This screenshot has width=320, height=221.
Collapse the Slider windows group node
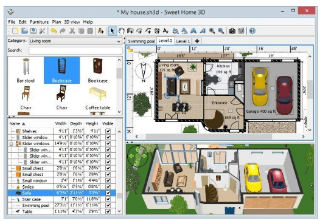click(x=11, y=144)
